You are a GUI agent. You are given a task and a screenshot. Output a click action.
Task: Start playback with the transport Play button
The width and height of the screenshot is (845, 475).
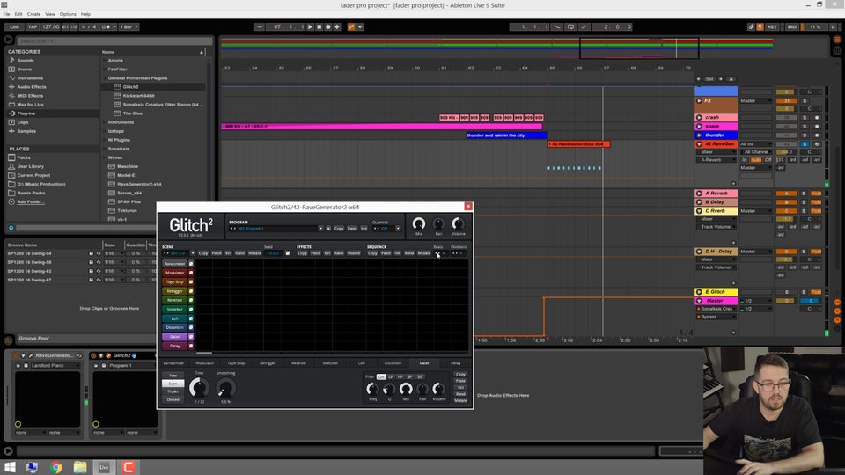point(310,27)
